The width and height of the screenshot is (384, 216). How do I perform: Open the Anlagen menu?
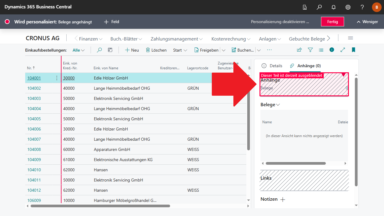[270, 39]
